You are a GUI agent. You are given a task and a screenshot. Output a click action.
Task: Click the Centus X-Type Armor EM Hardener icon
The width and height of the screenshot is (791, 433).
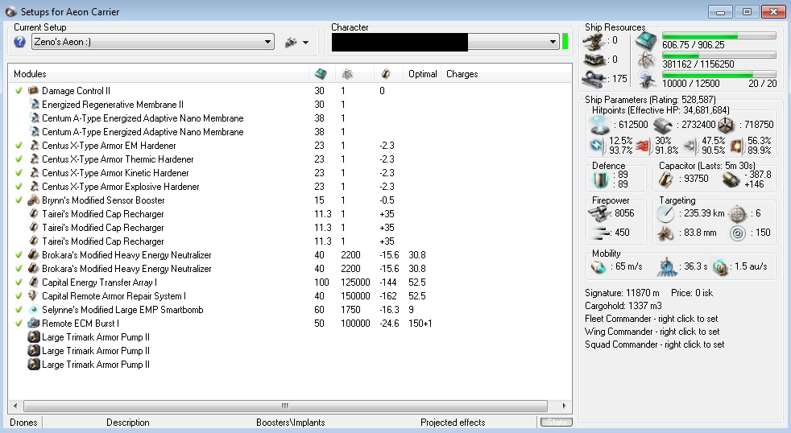[34, 145]
